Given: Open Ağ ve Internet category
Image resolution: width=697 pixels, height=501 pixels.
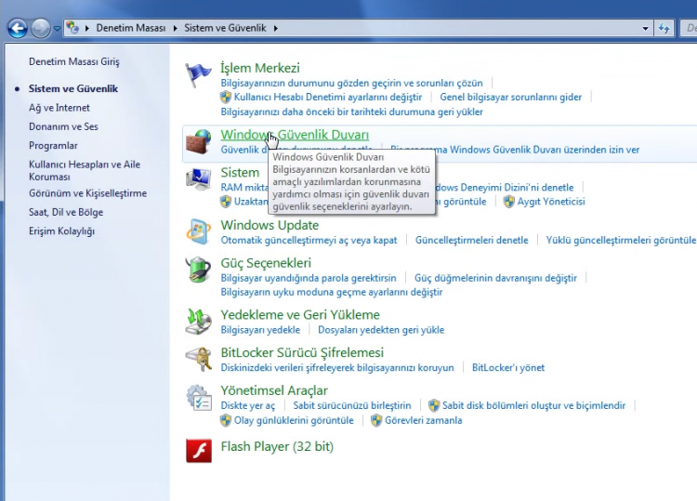Looking at the screenshot, I should click(59, 108).
